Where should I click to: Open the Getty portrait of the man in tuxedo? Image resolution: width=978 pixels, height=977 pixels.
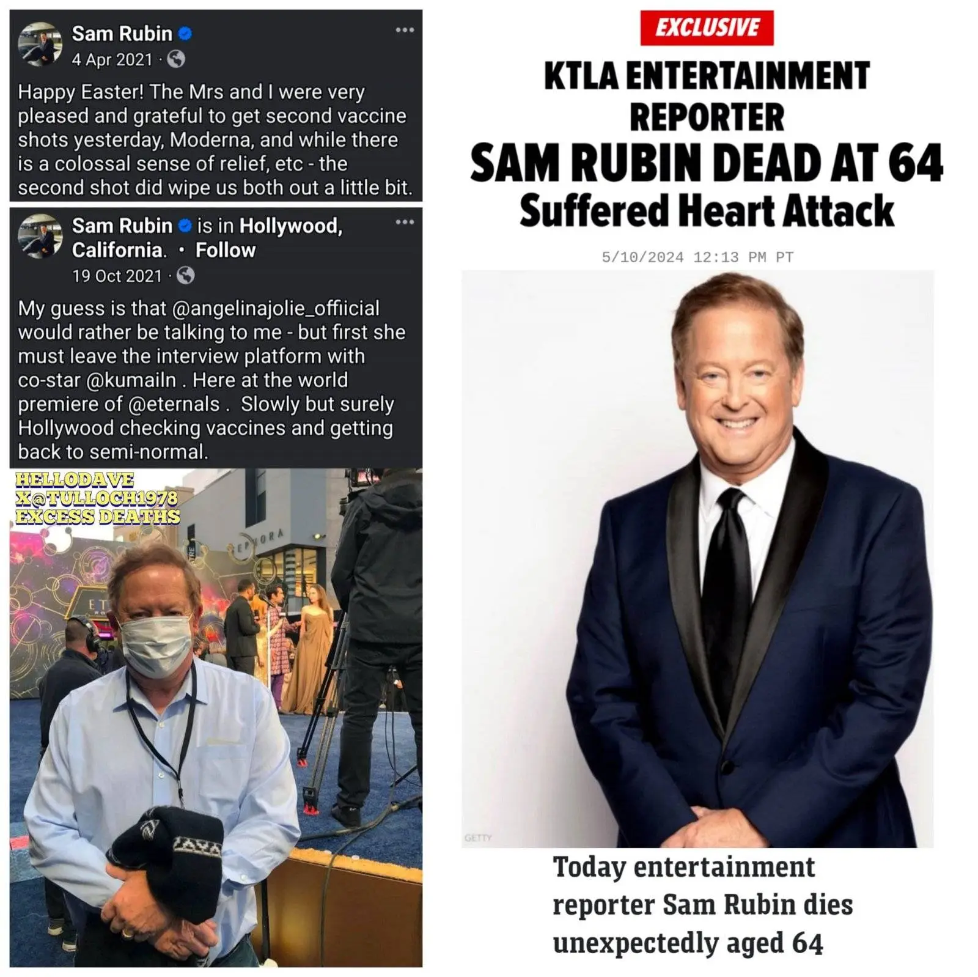[697, 559]
